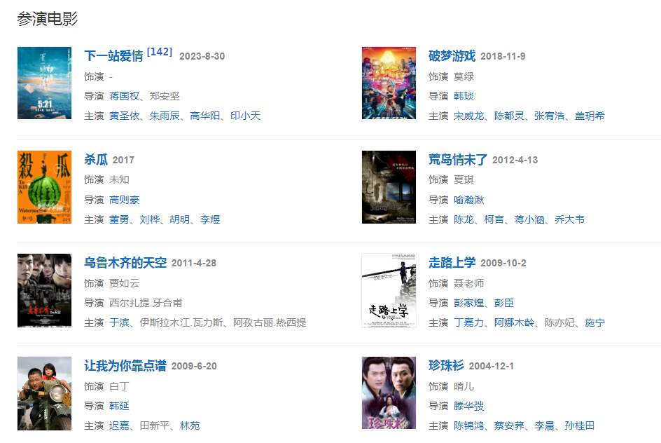661x443 pixels.
Task: Open the 下一站爱情 movie poster thumbnail
Action: point(44,83)
